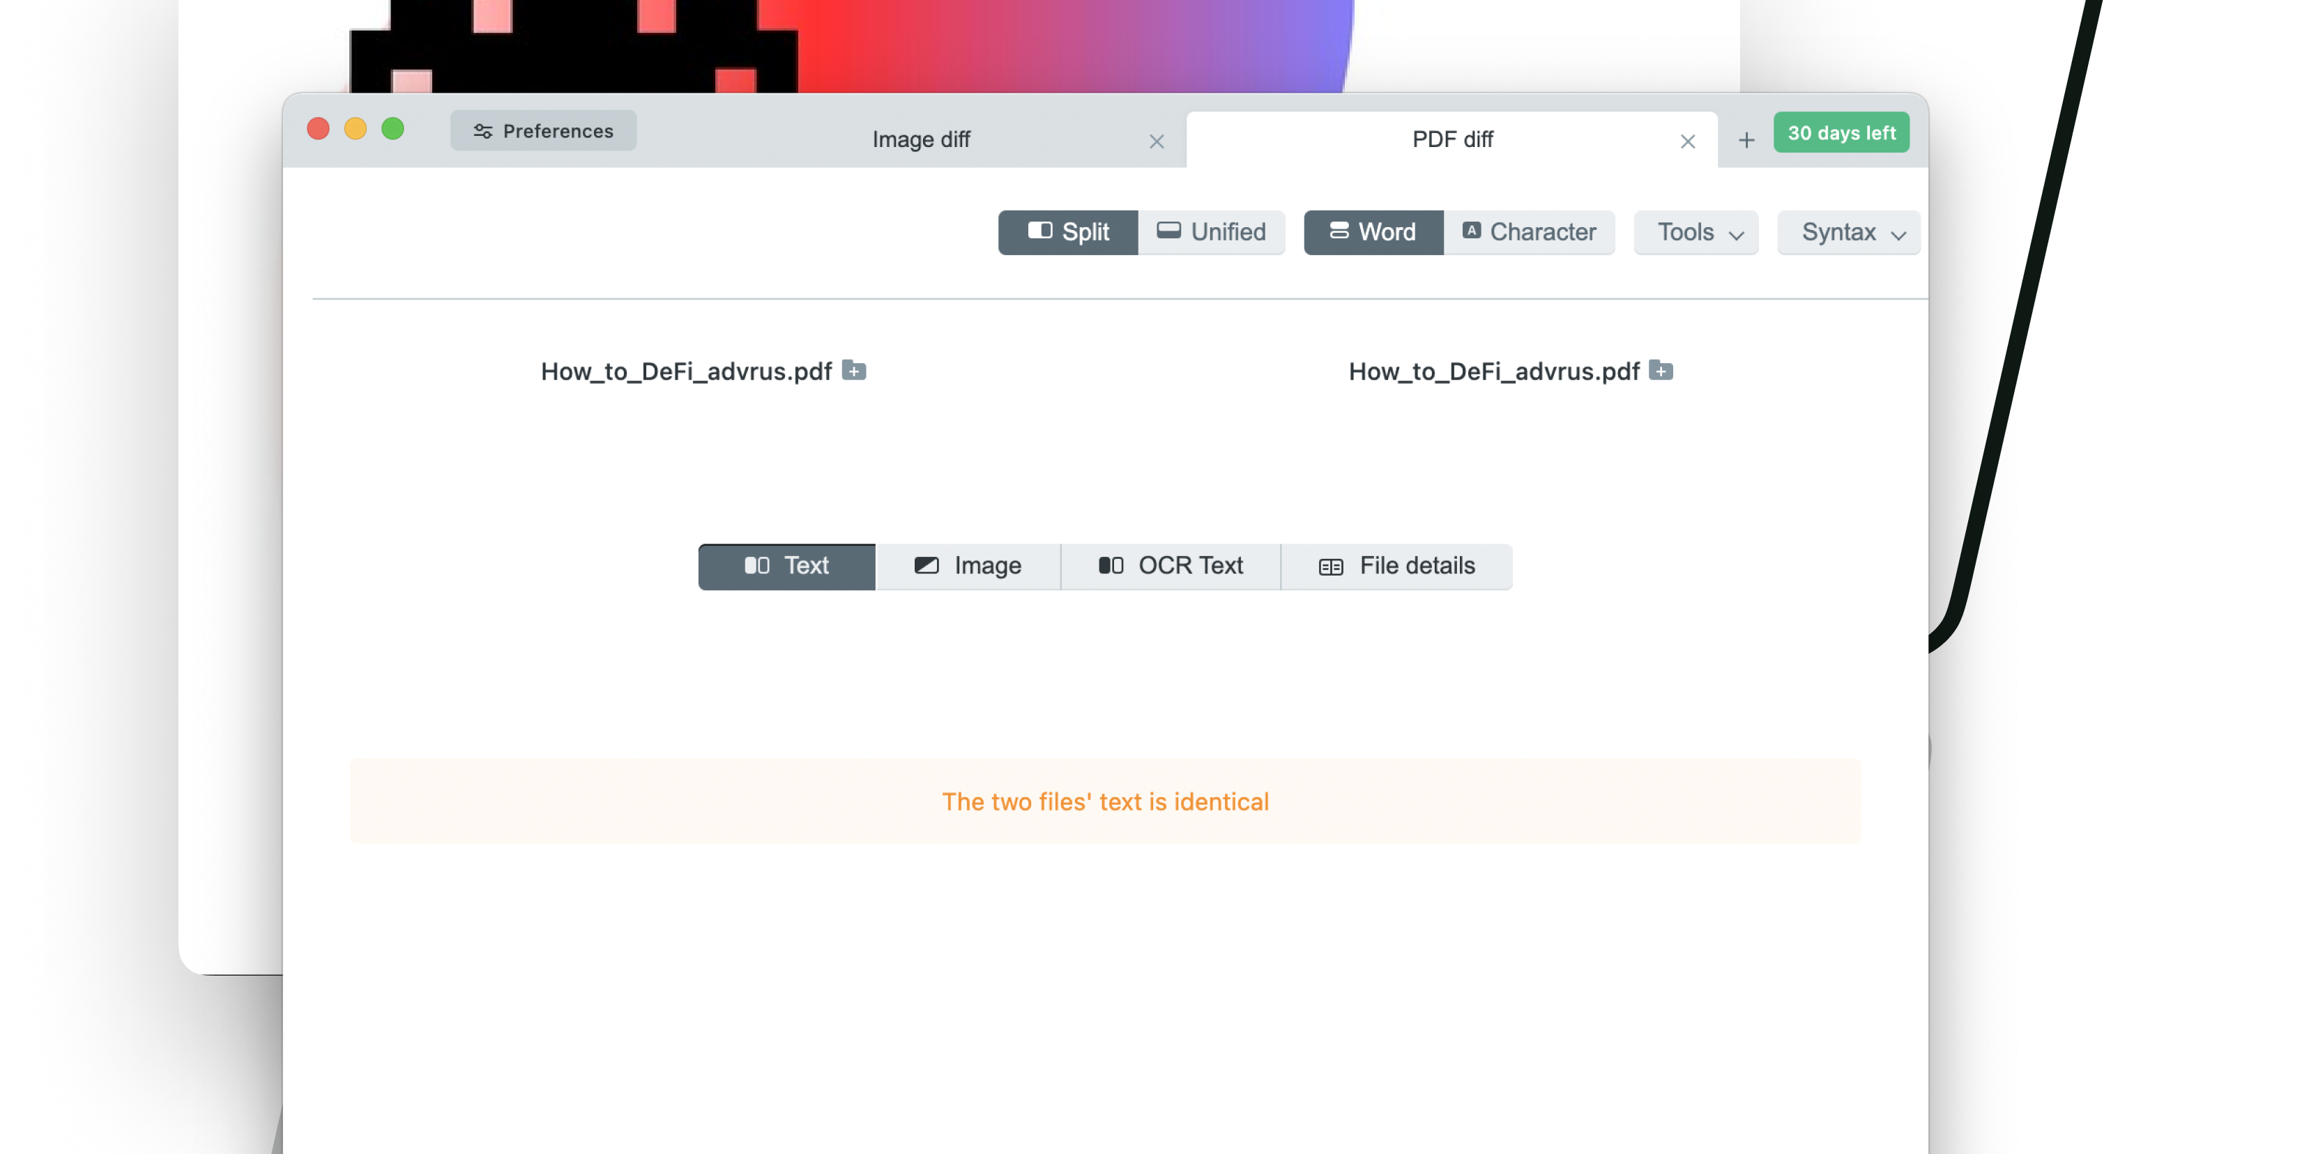Click the add-file icon beside left How_to_DeFi_advrus.pdf

pyautogui.click(x=853, y=371)
